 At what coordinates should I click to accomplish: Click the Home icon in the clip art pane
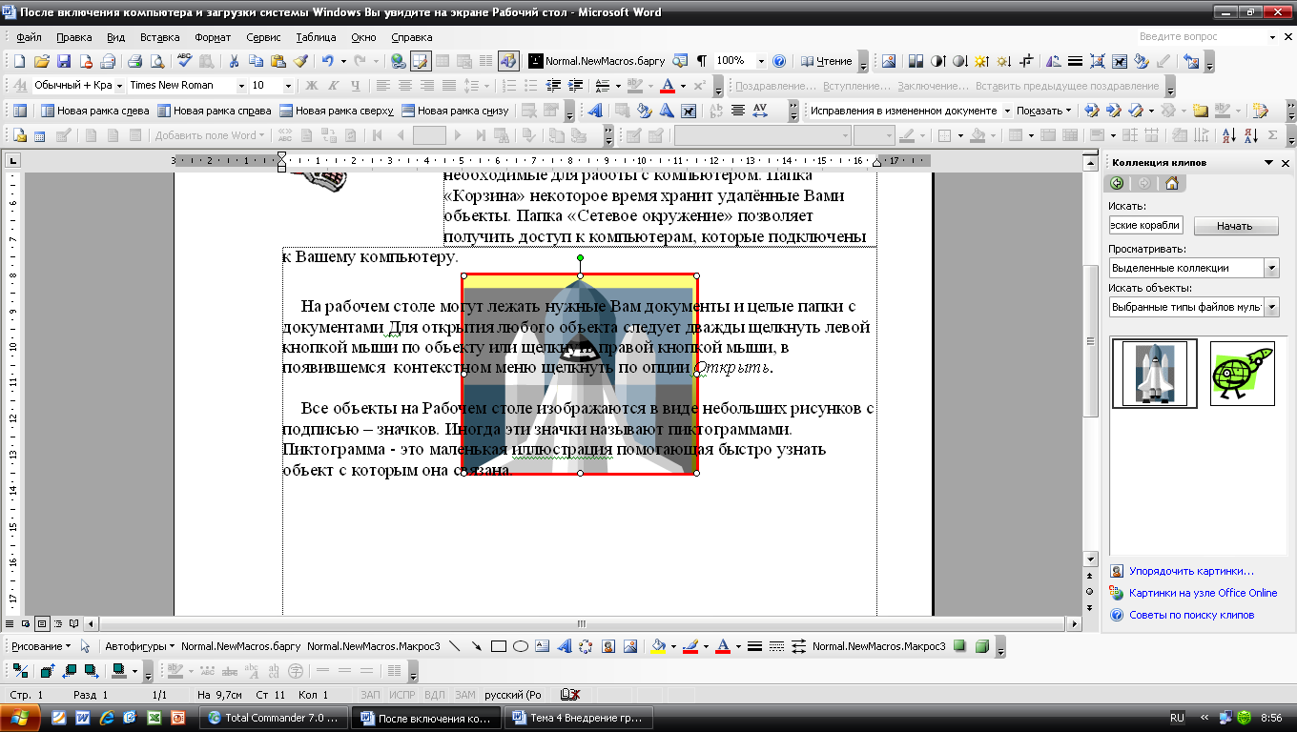coord(1171,184)
